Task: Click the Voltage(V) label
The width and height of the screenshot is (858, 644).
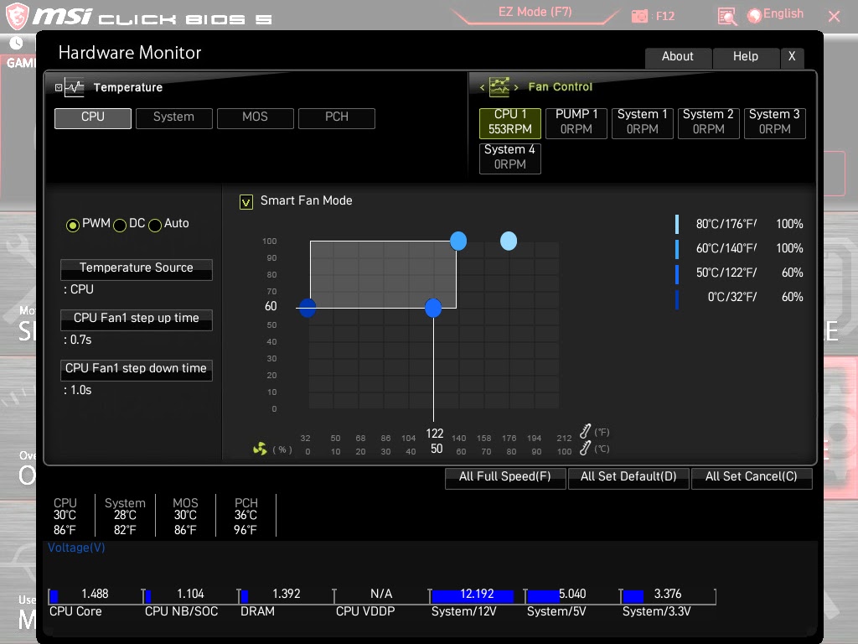Action: coord(76,548)
